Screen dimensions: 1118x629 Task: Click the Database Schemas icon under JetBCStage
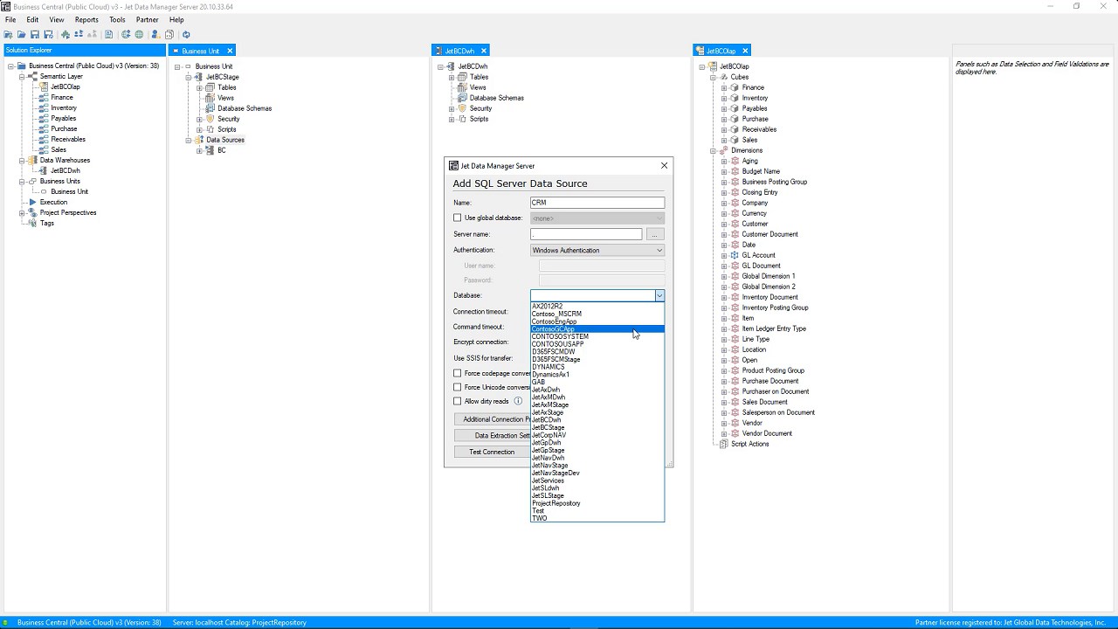210,108
